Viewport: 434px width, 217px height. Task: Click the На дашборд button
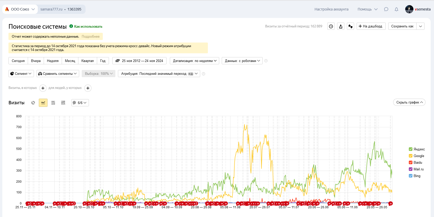(x=371, y=26)
